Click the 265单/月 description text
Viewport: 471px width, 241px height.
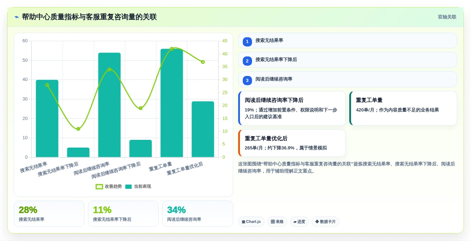click(286, 148)
